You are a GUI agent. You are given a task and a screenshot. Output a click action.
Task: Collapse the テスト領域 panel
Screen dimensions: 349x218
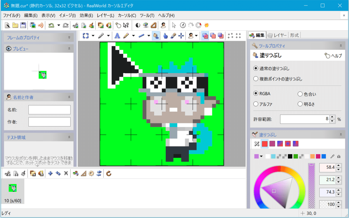(x=69, y=137)
